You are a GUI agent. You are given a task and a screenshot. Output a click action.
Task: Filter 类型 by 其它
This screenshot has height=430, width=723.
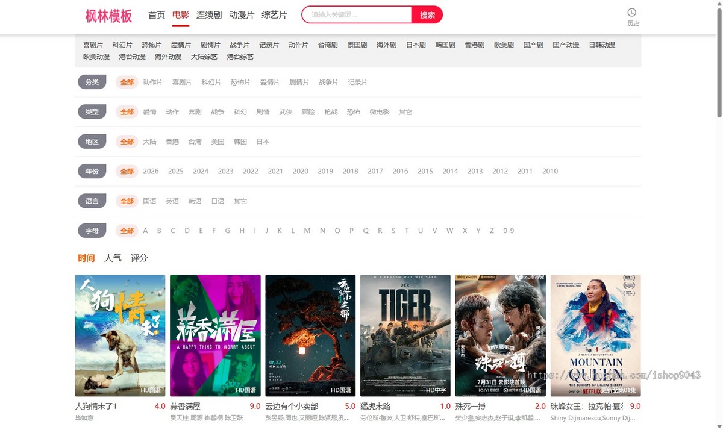point(405,112)
